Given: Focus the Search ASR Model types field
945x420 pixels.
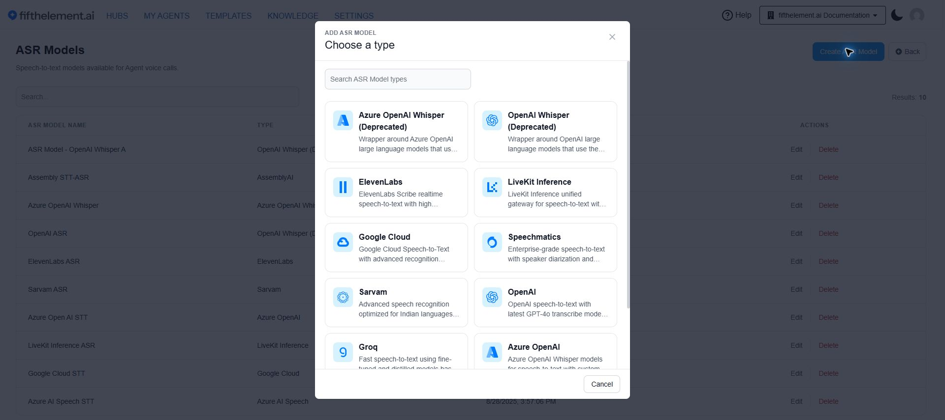Looking at the screenshot, I should [398, 79].
